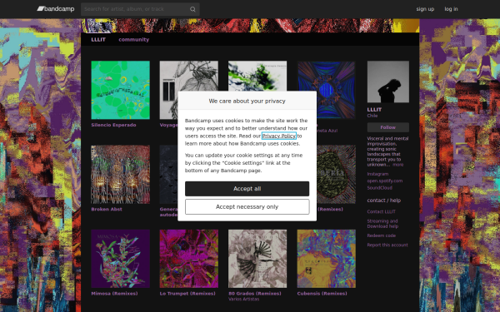
Task: Click the Contact LLLIT link
Action: 381,211
